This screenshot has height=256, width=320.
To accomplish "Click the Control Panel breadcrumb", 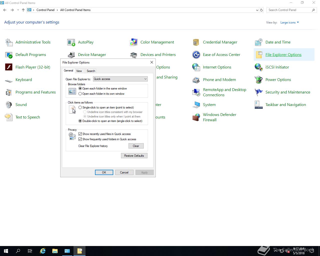I will (x=45, y=10).
